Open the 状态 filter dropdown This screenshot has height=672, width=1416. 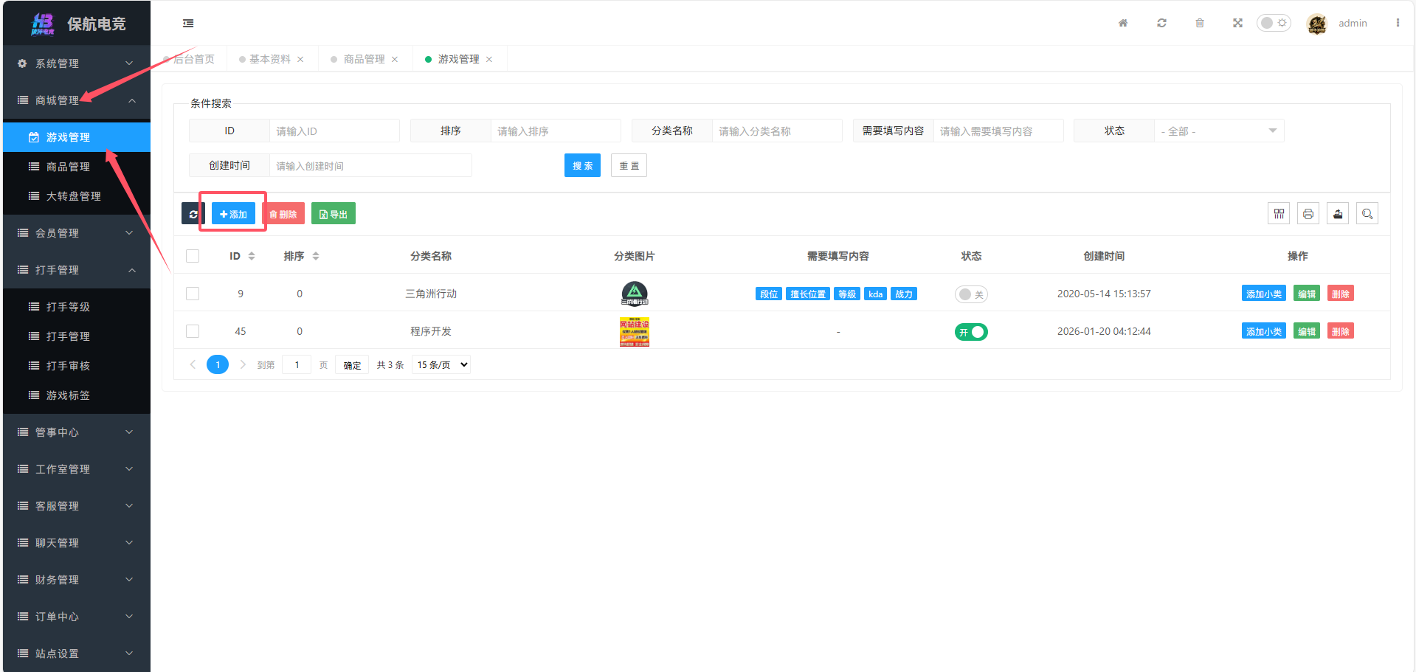[x=1218, y=131]
